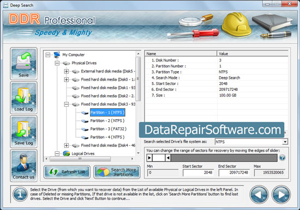Click the tree's vertical scrollbar thumb
The height and width of the screenshot is (210, 300).
pos(138,79)
